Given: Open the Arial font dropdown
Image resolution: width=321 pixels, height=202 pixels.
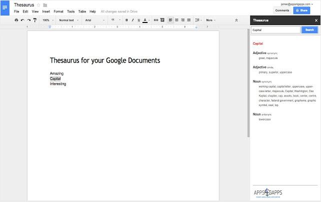Looking at the screenshot, I should [95, 20].
